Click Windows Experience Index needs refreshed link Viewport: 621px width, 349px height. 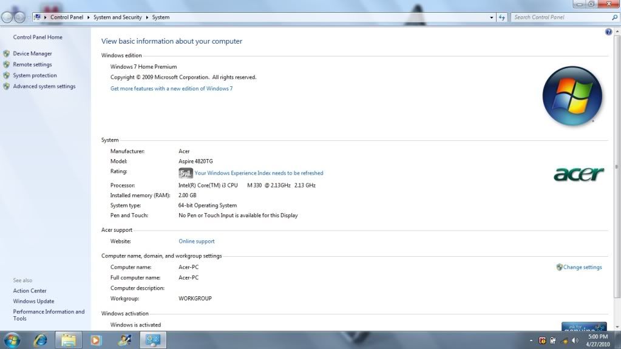[259, 173]
